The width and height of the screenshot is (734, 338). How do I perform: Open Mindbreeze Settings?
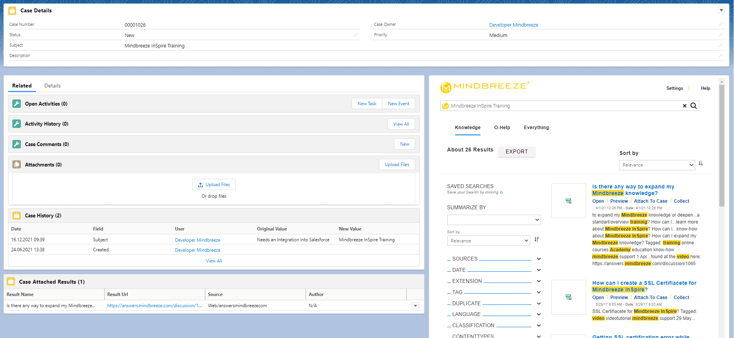[x=675, y=88]
